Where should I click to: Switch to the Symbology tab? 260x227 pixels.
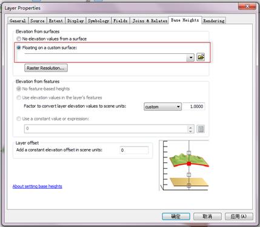click(x=99, y=21)
